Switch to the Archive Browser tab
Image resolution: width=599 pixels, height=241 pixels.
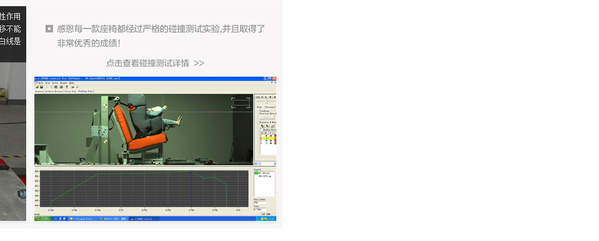(54, 92)
